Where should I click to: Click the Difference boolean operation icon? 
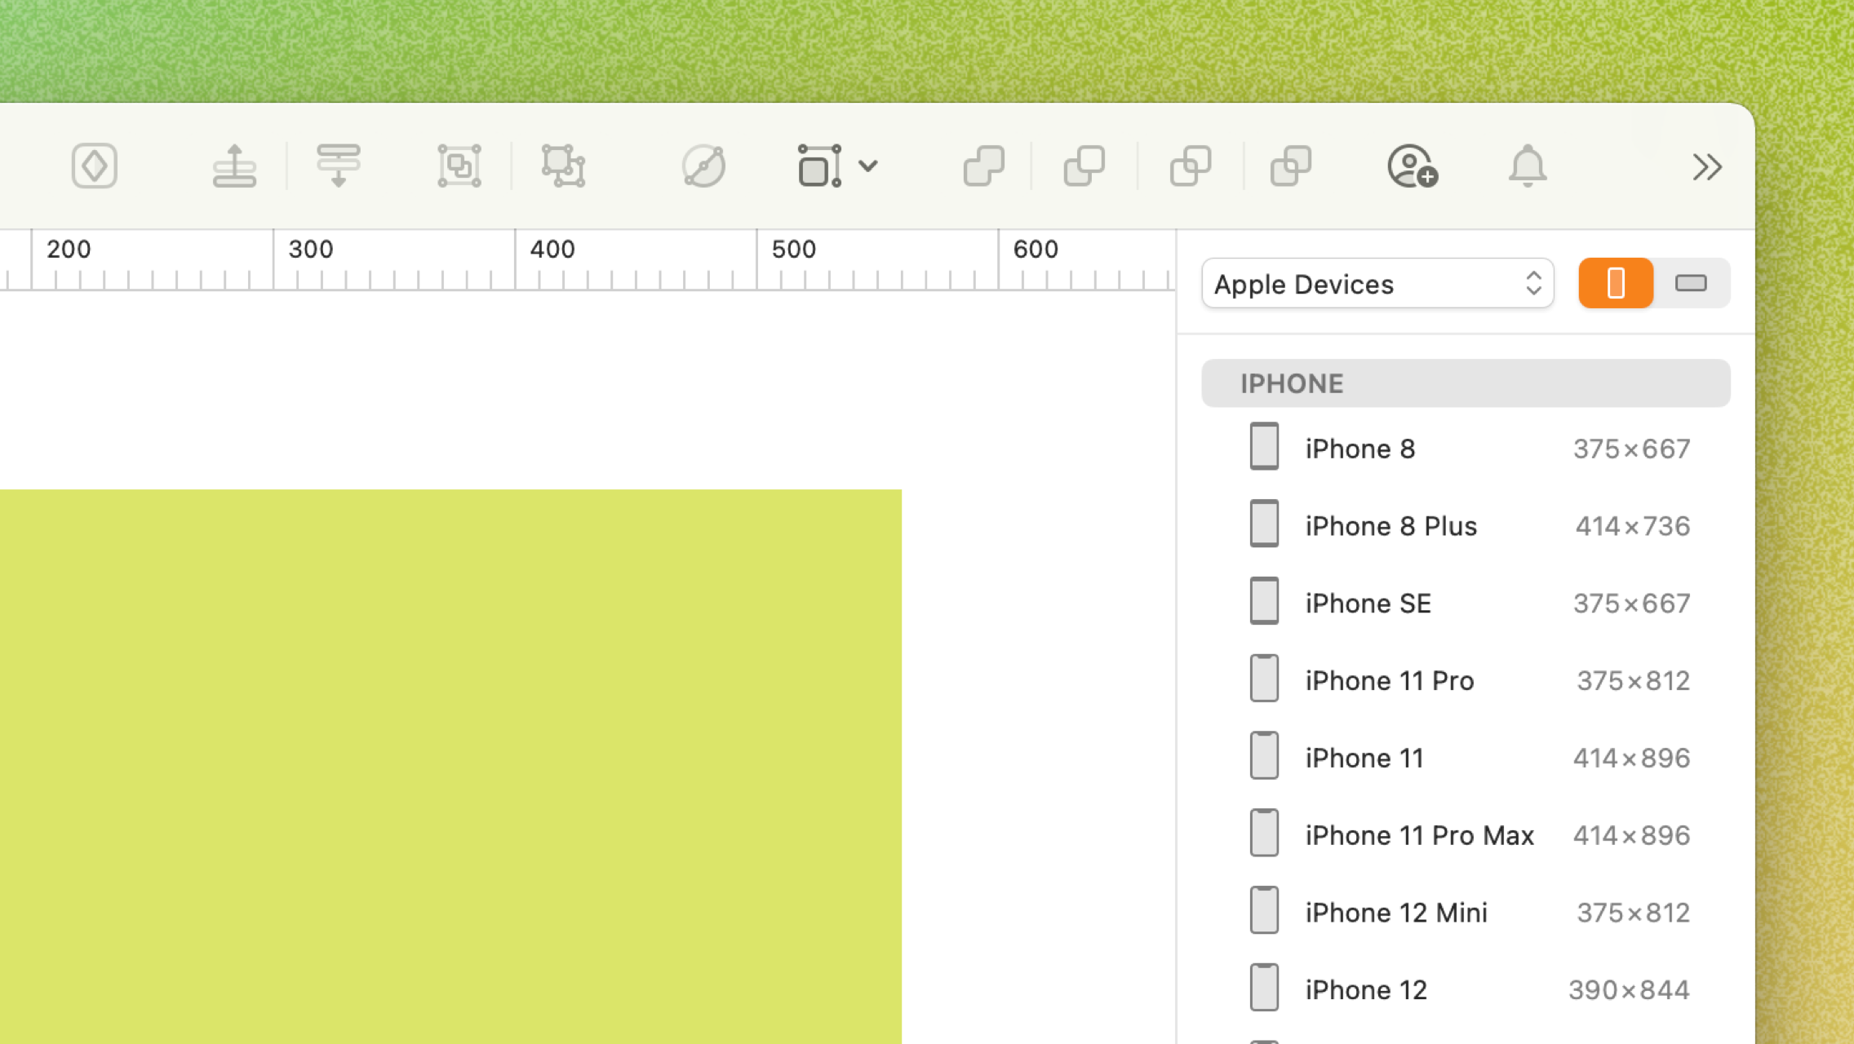1291,166
